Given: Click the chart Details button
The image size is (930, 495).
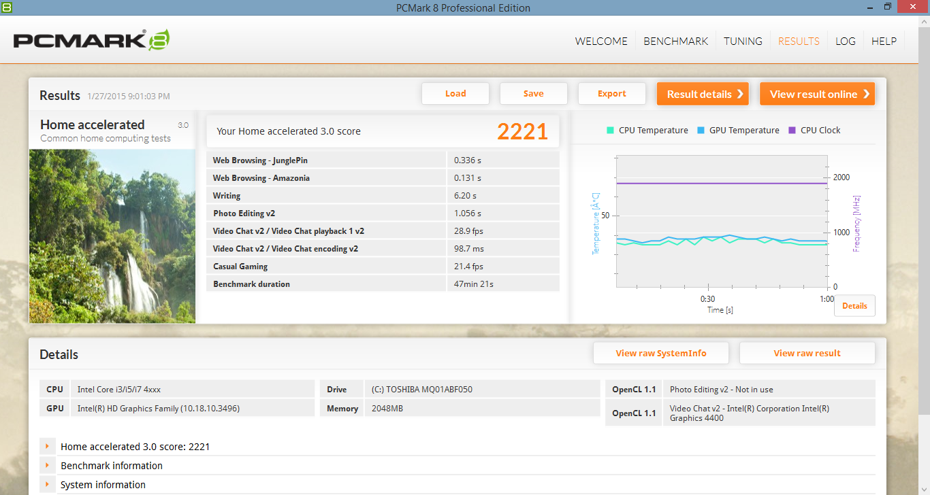Looking at the screenshot, I should 854,306.
